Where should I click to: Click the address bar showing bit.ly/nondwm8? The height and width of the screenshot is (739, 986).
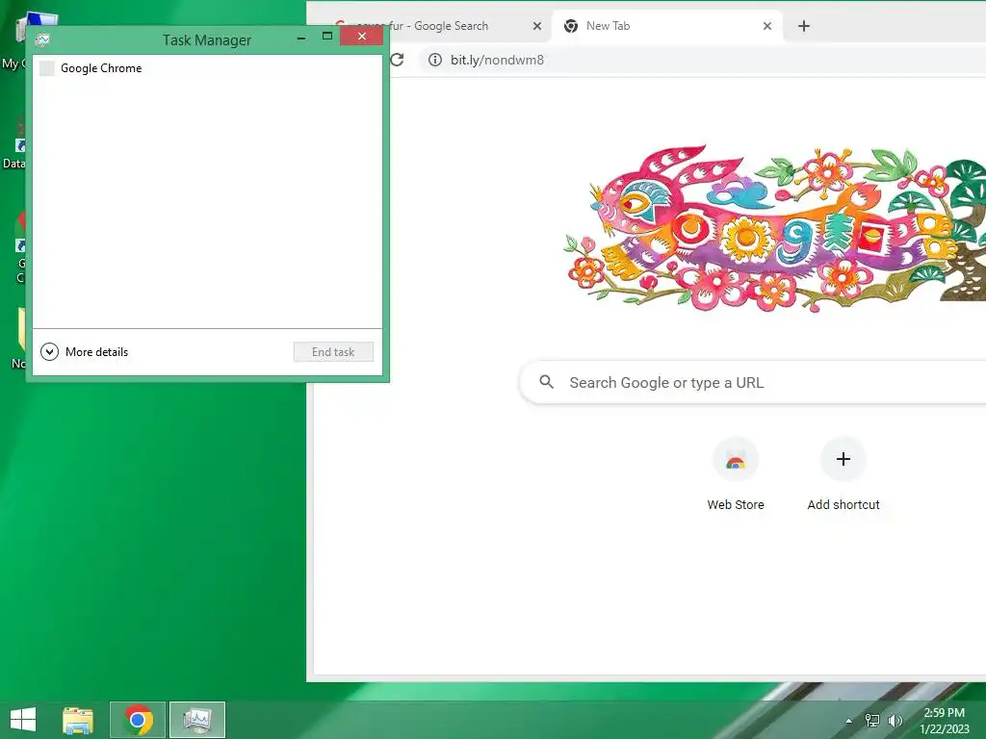click(x=703, y=60)
